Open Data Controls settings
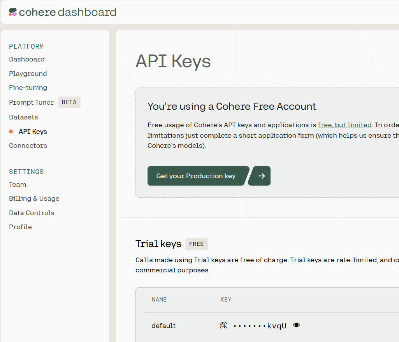399x342 pixels. tap(32, 213)
